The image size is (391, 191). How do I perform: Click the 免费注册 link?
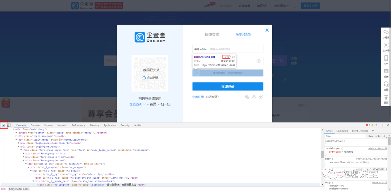(198, 97)
